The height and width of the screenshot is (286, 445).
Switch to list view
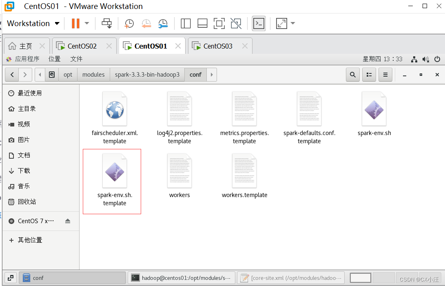click(369, 75)
